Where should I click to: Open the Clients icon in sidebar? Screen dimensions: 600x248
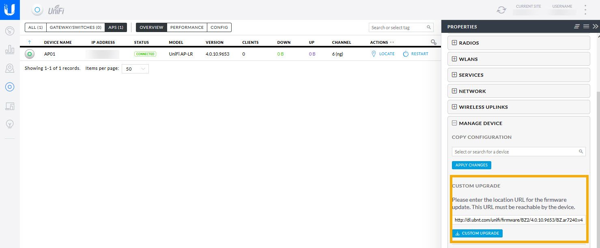(10, 106)
